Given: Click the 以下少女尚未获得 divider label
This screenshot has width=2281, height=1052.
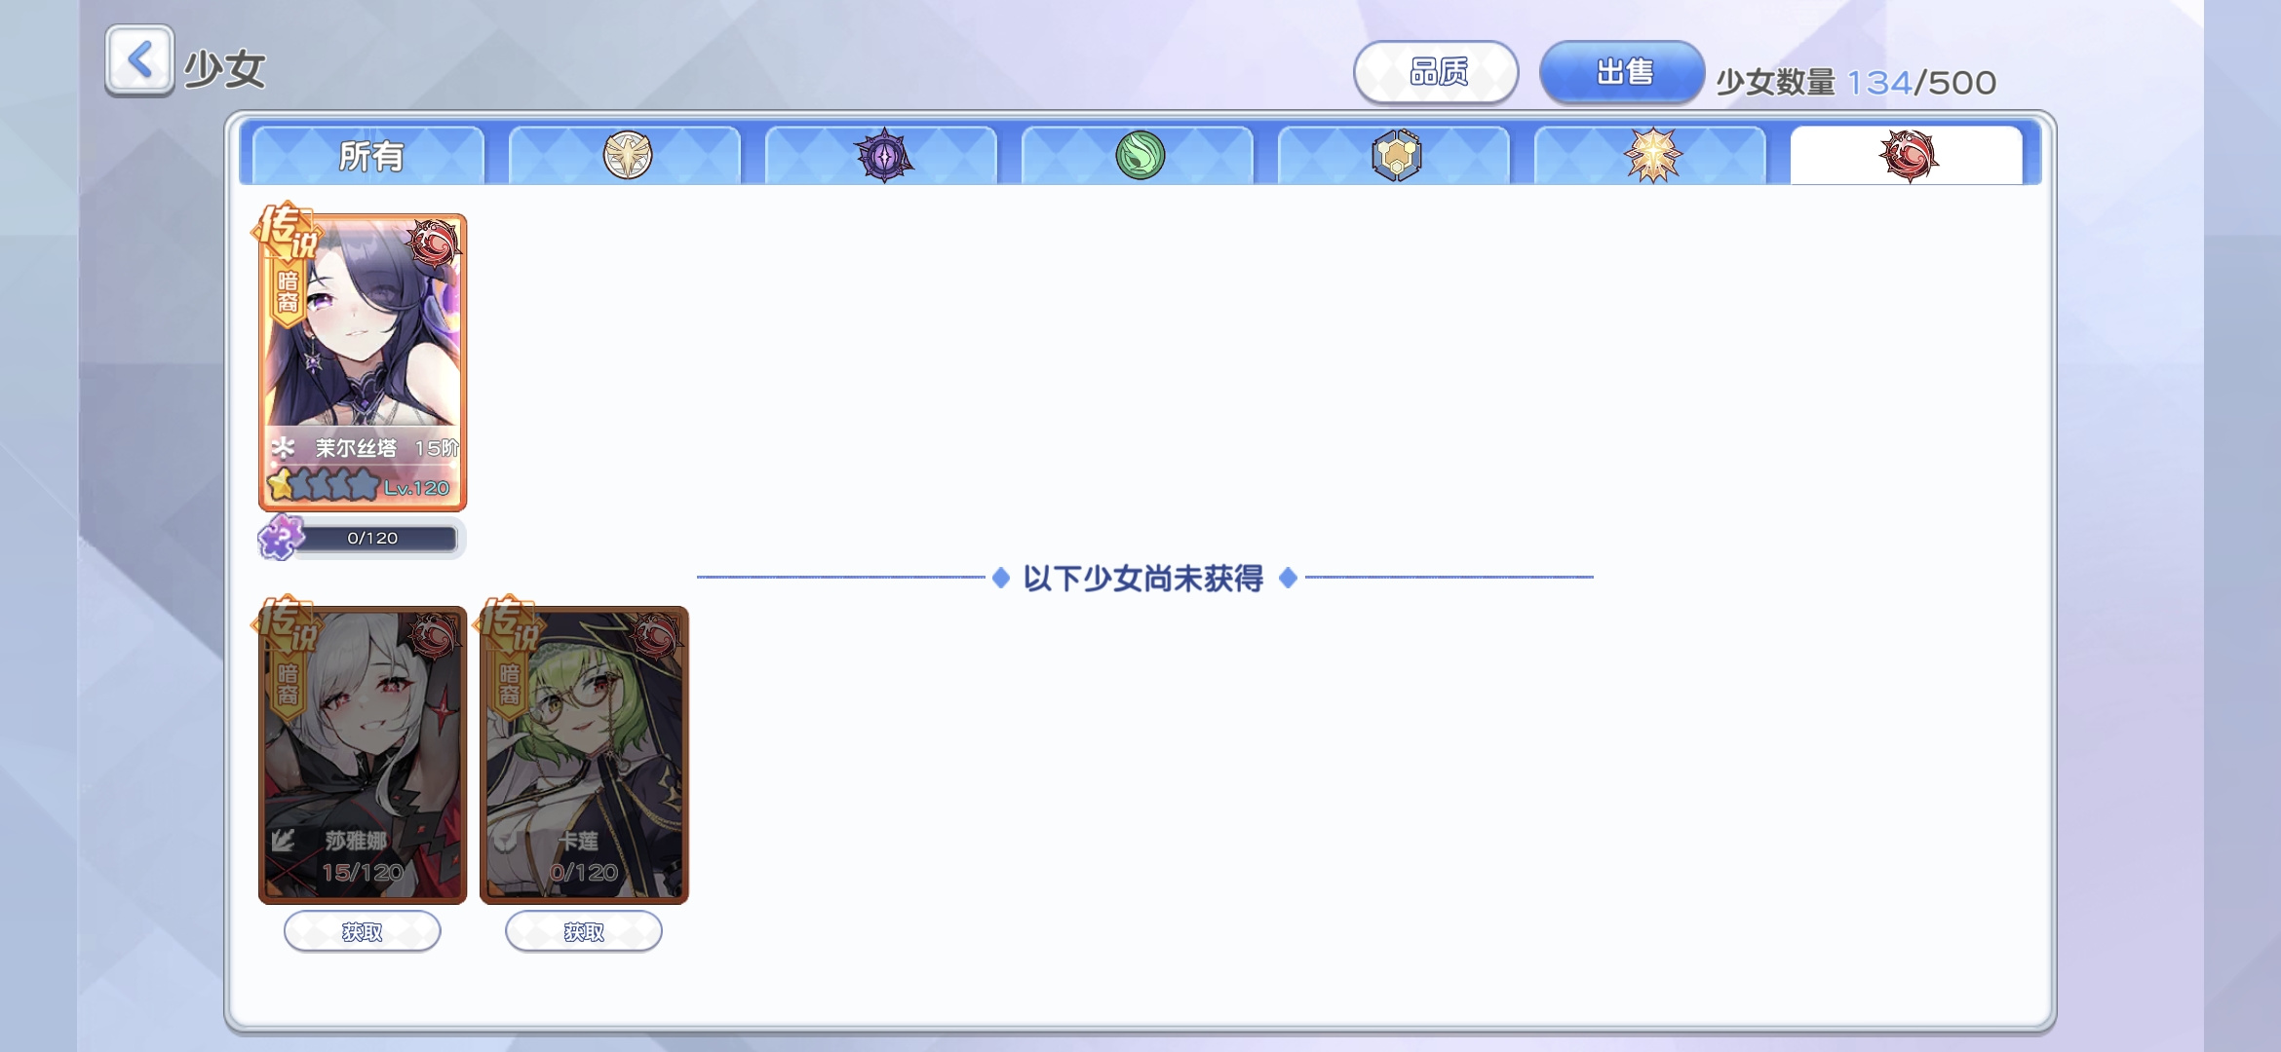Looking at the screenshot, I should (x=1143, y=579).
